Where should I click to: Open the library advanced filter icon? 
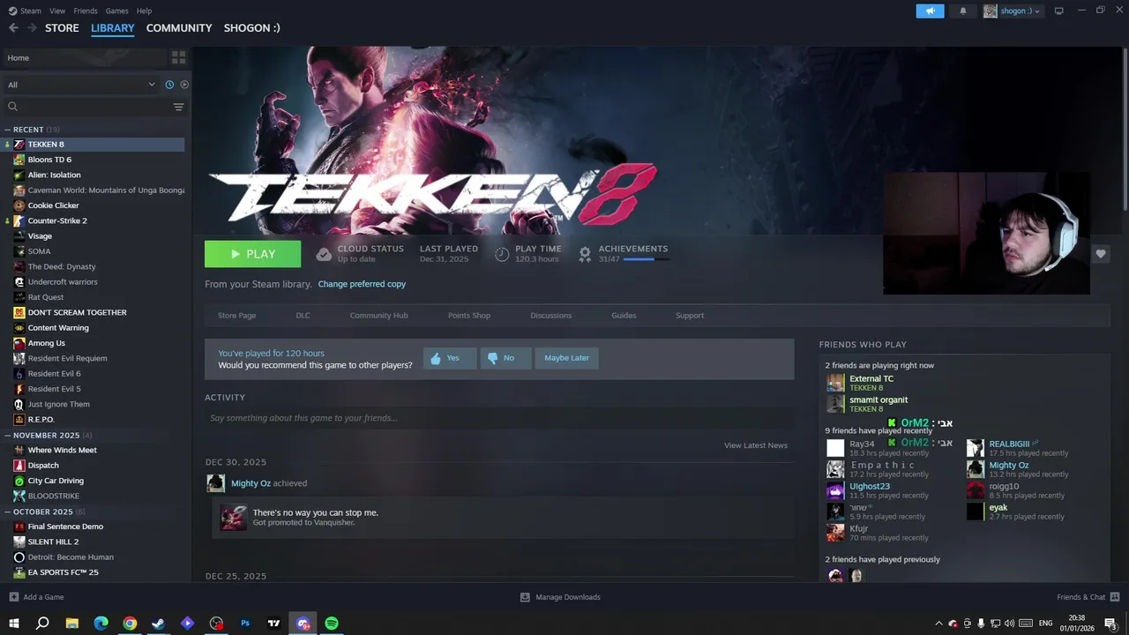178,107
